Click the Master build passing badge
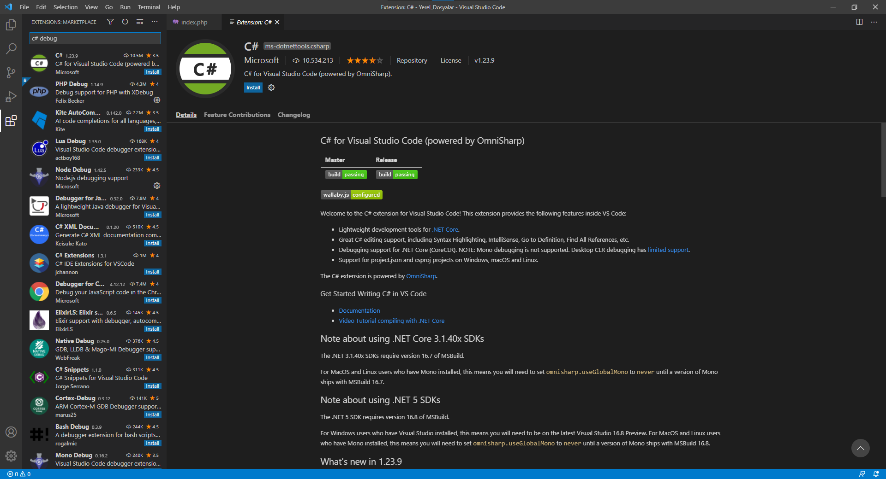The height and width of the screenshot is (479, 886). [346, 175]
